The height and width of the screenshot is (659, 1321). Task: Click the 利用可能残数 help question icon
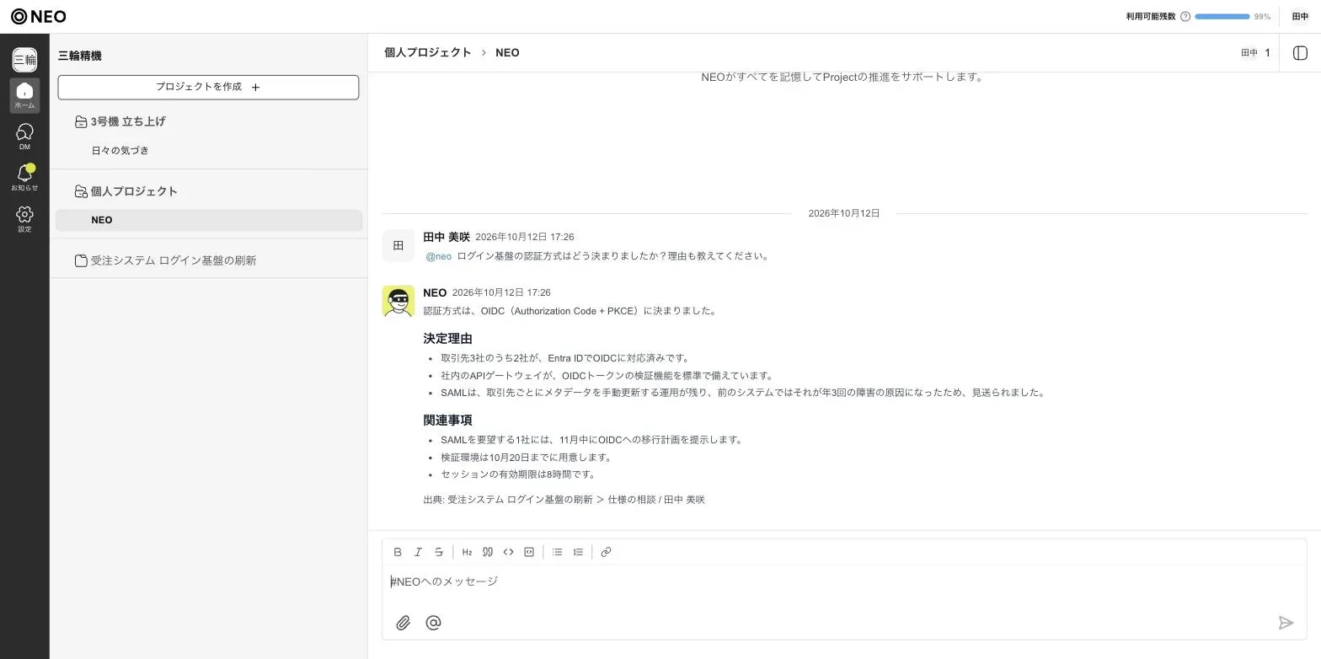[x=1185, y=17]
